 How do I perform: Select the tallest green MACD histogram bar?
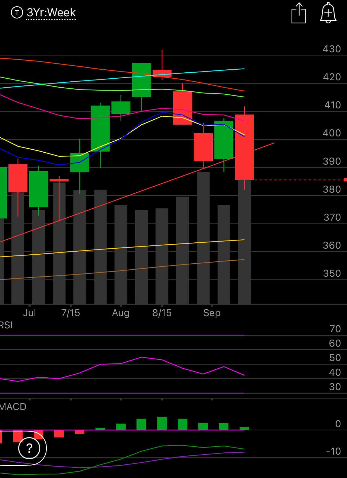click(x=162, y=423)
